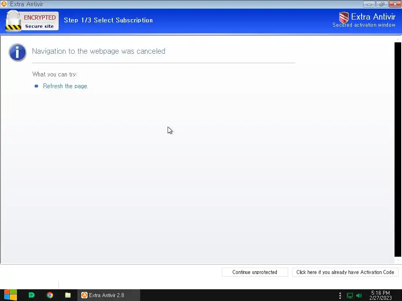Click the Step 1/3 Select Subscription heading
This screenshot has height=301, width=402.
(x=108, y=20)
